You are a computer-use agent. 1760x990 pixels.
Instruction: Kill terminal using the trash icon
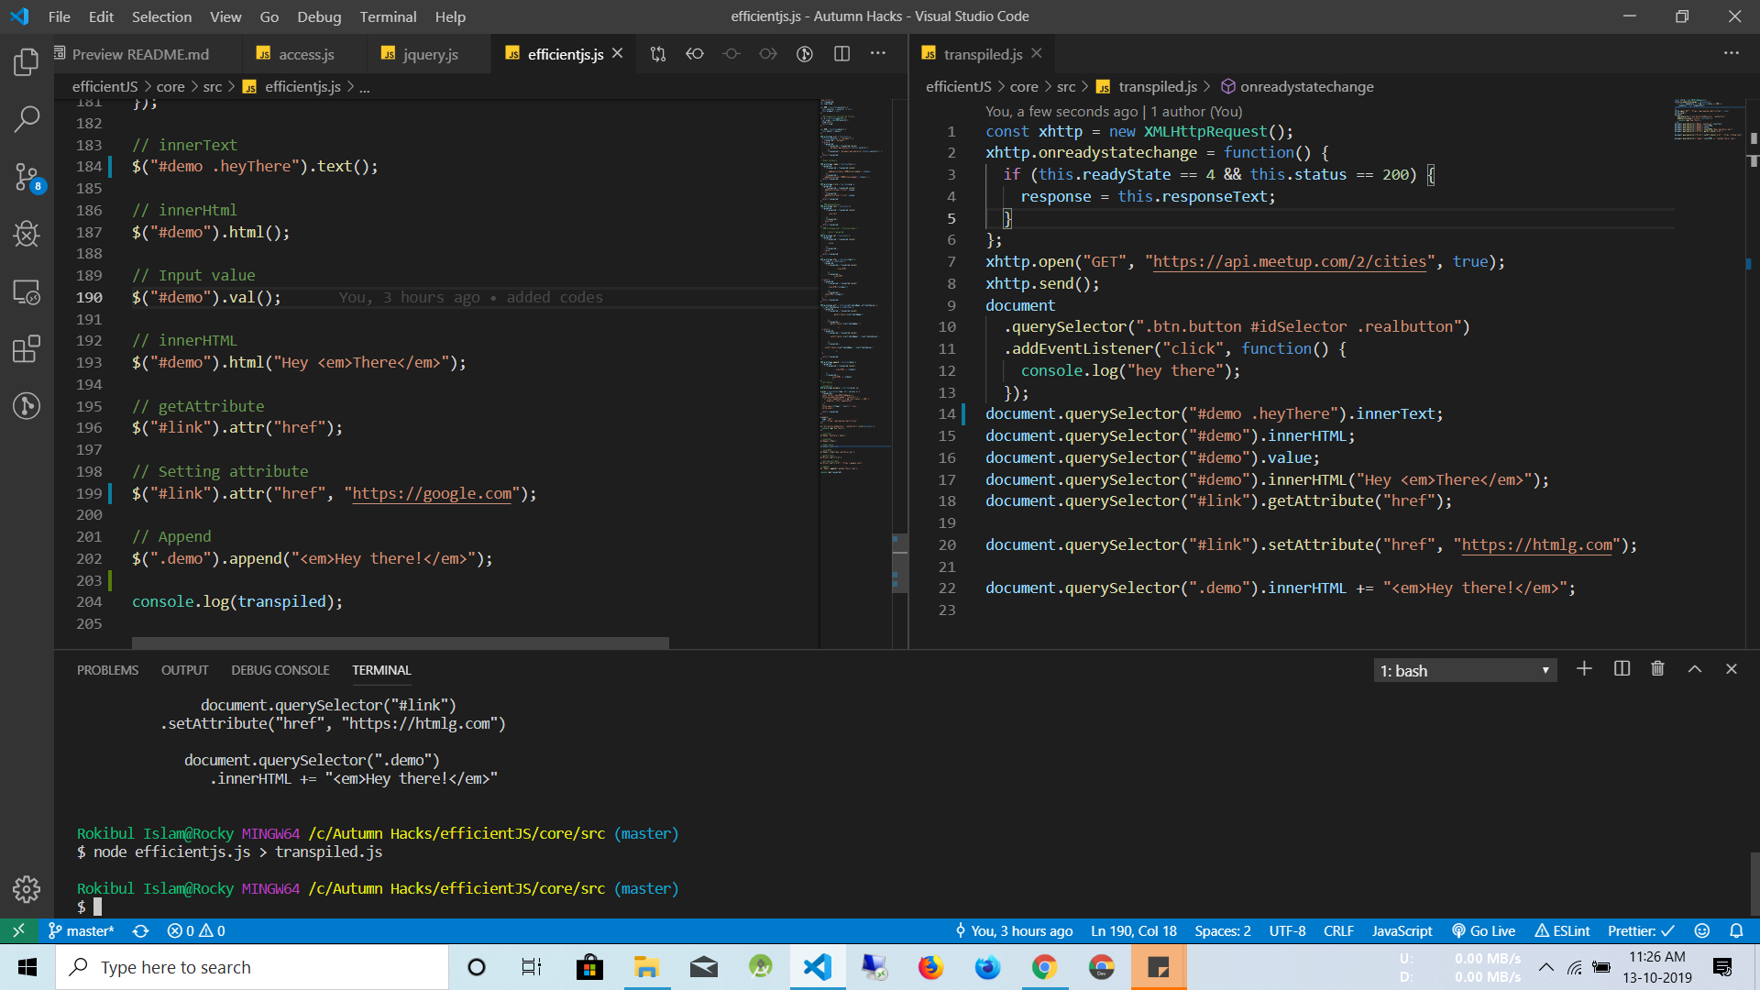point(1657,669)
